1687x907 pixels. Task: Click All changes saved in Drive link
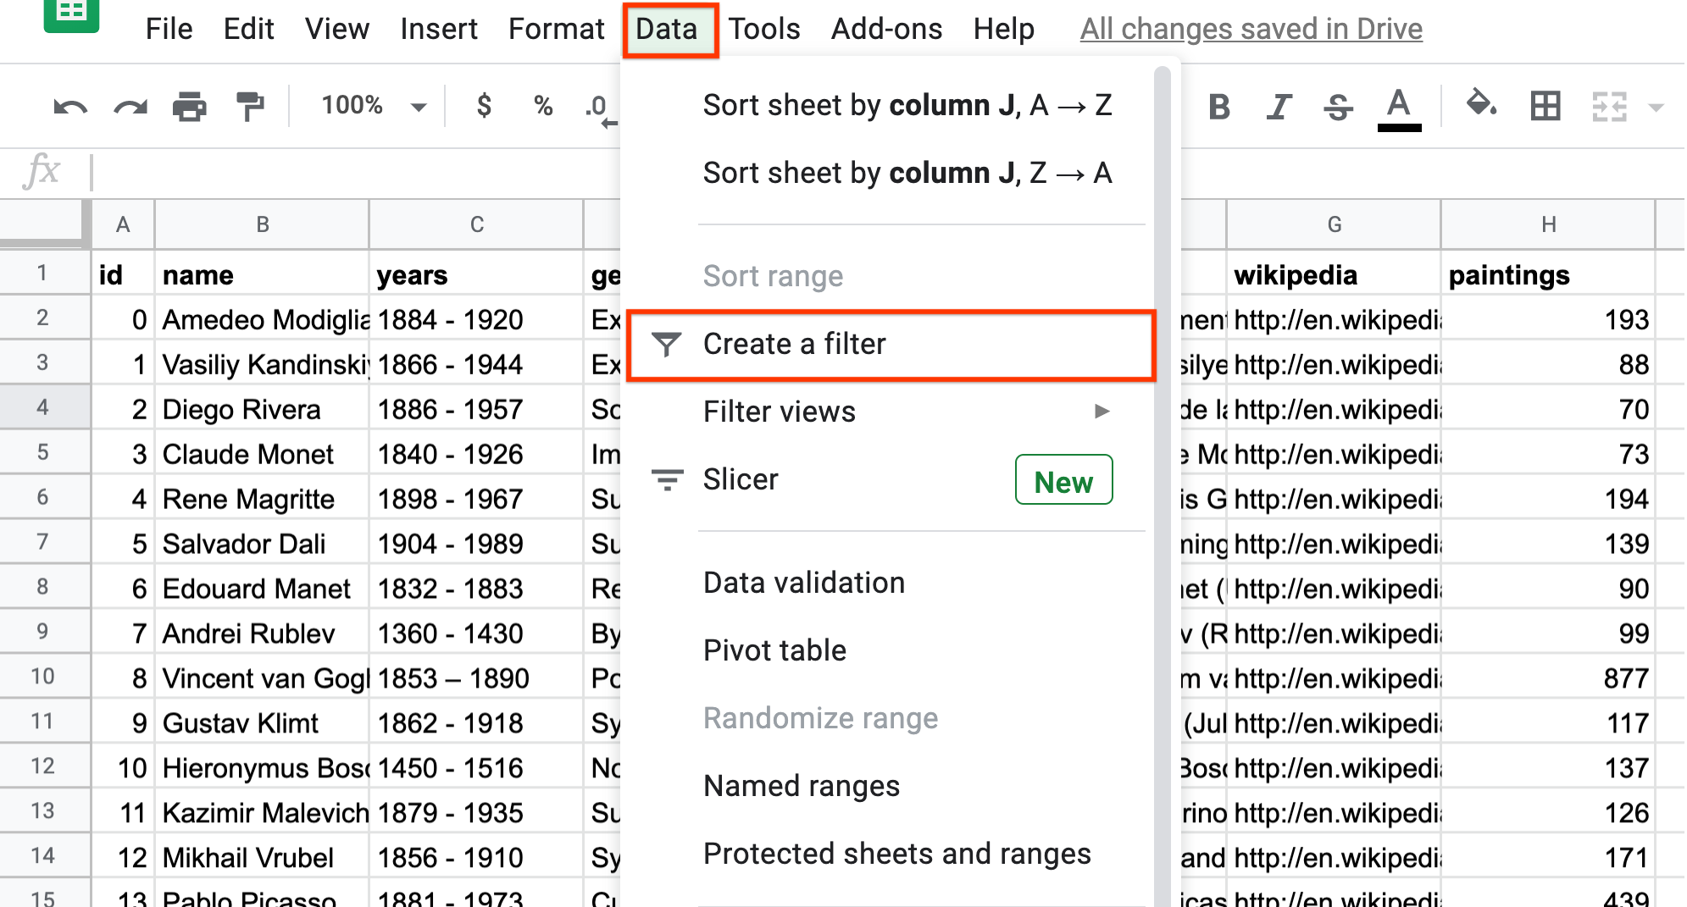(1251, 29)
